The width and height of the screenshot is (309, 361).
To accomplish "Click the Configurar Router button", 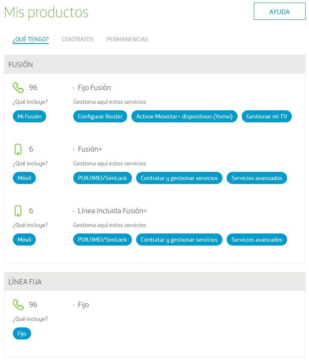I will coord(100,116).
